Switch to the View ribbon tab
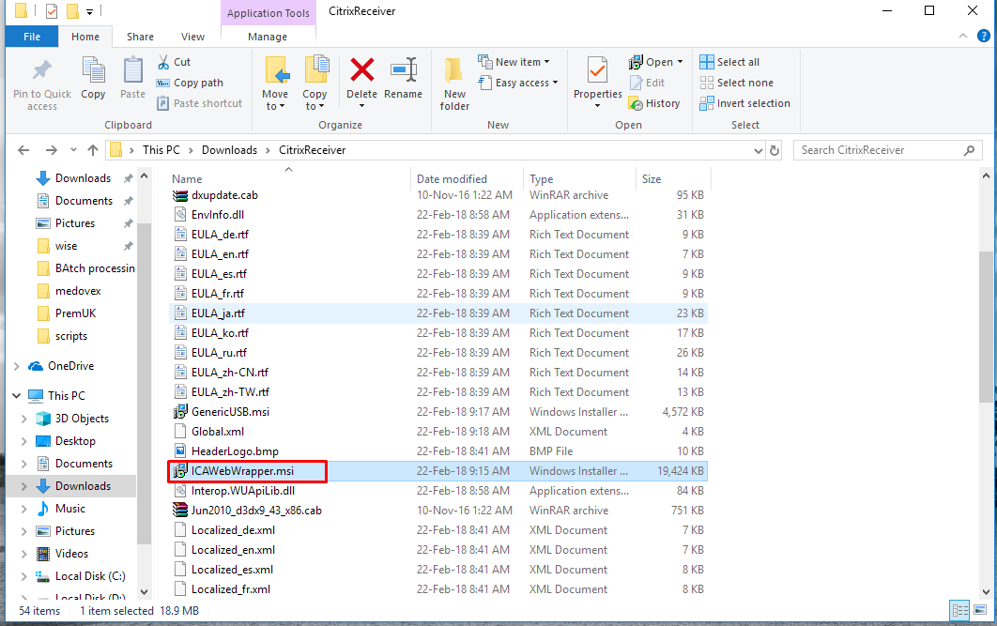This screenshot has height=626, width=997. [192, 37]
